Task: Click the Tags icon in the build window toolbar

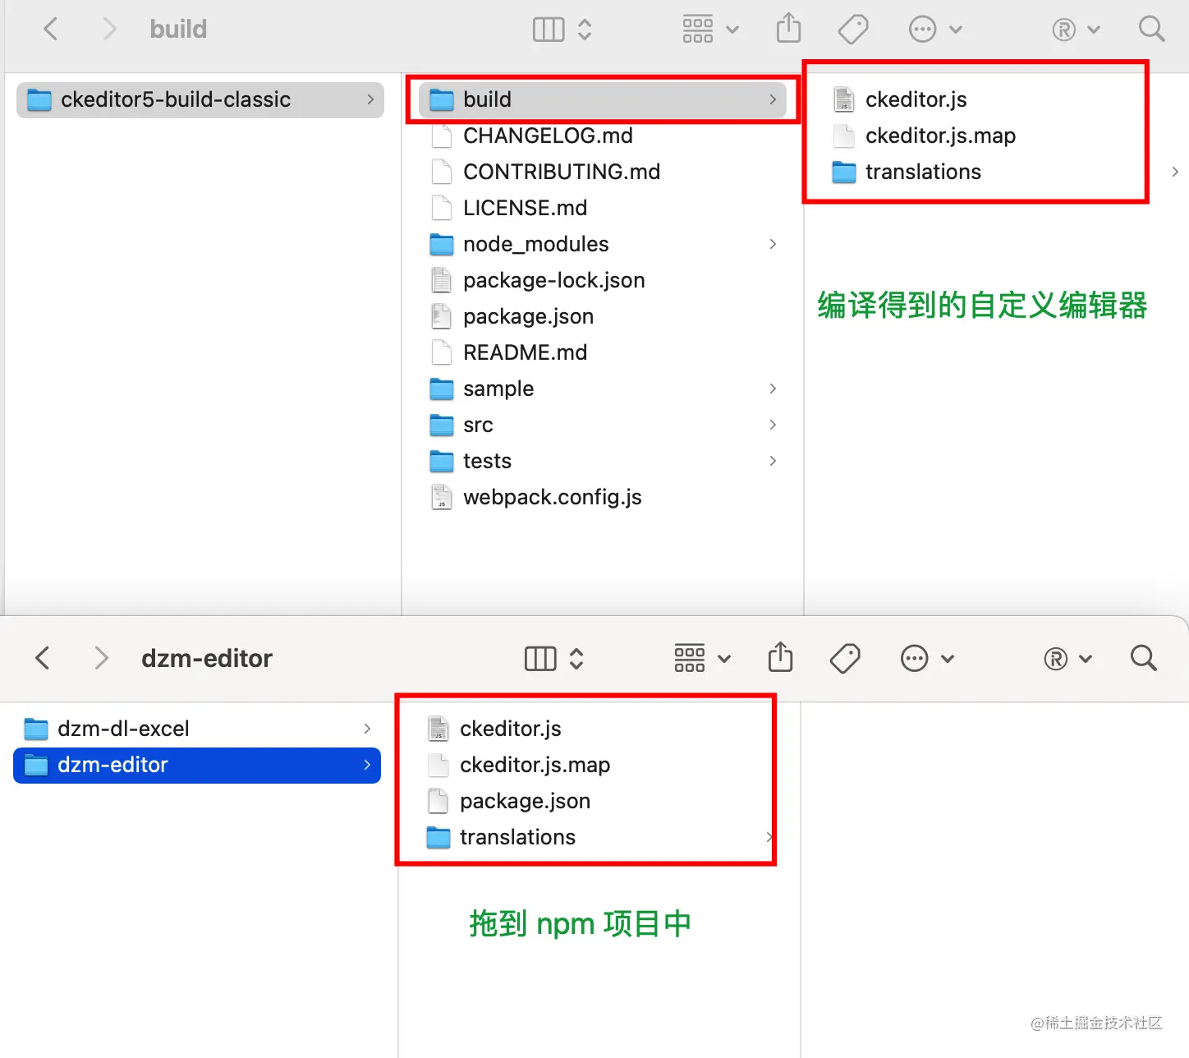Action: click(x=853, y=28)
